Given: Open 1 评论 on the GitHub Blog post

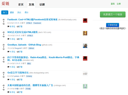Looking at the screenshot, I should point(13,52).
